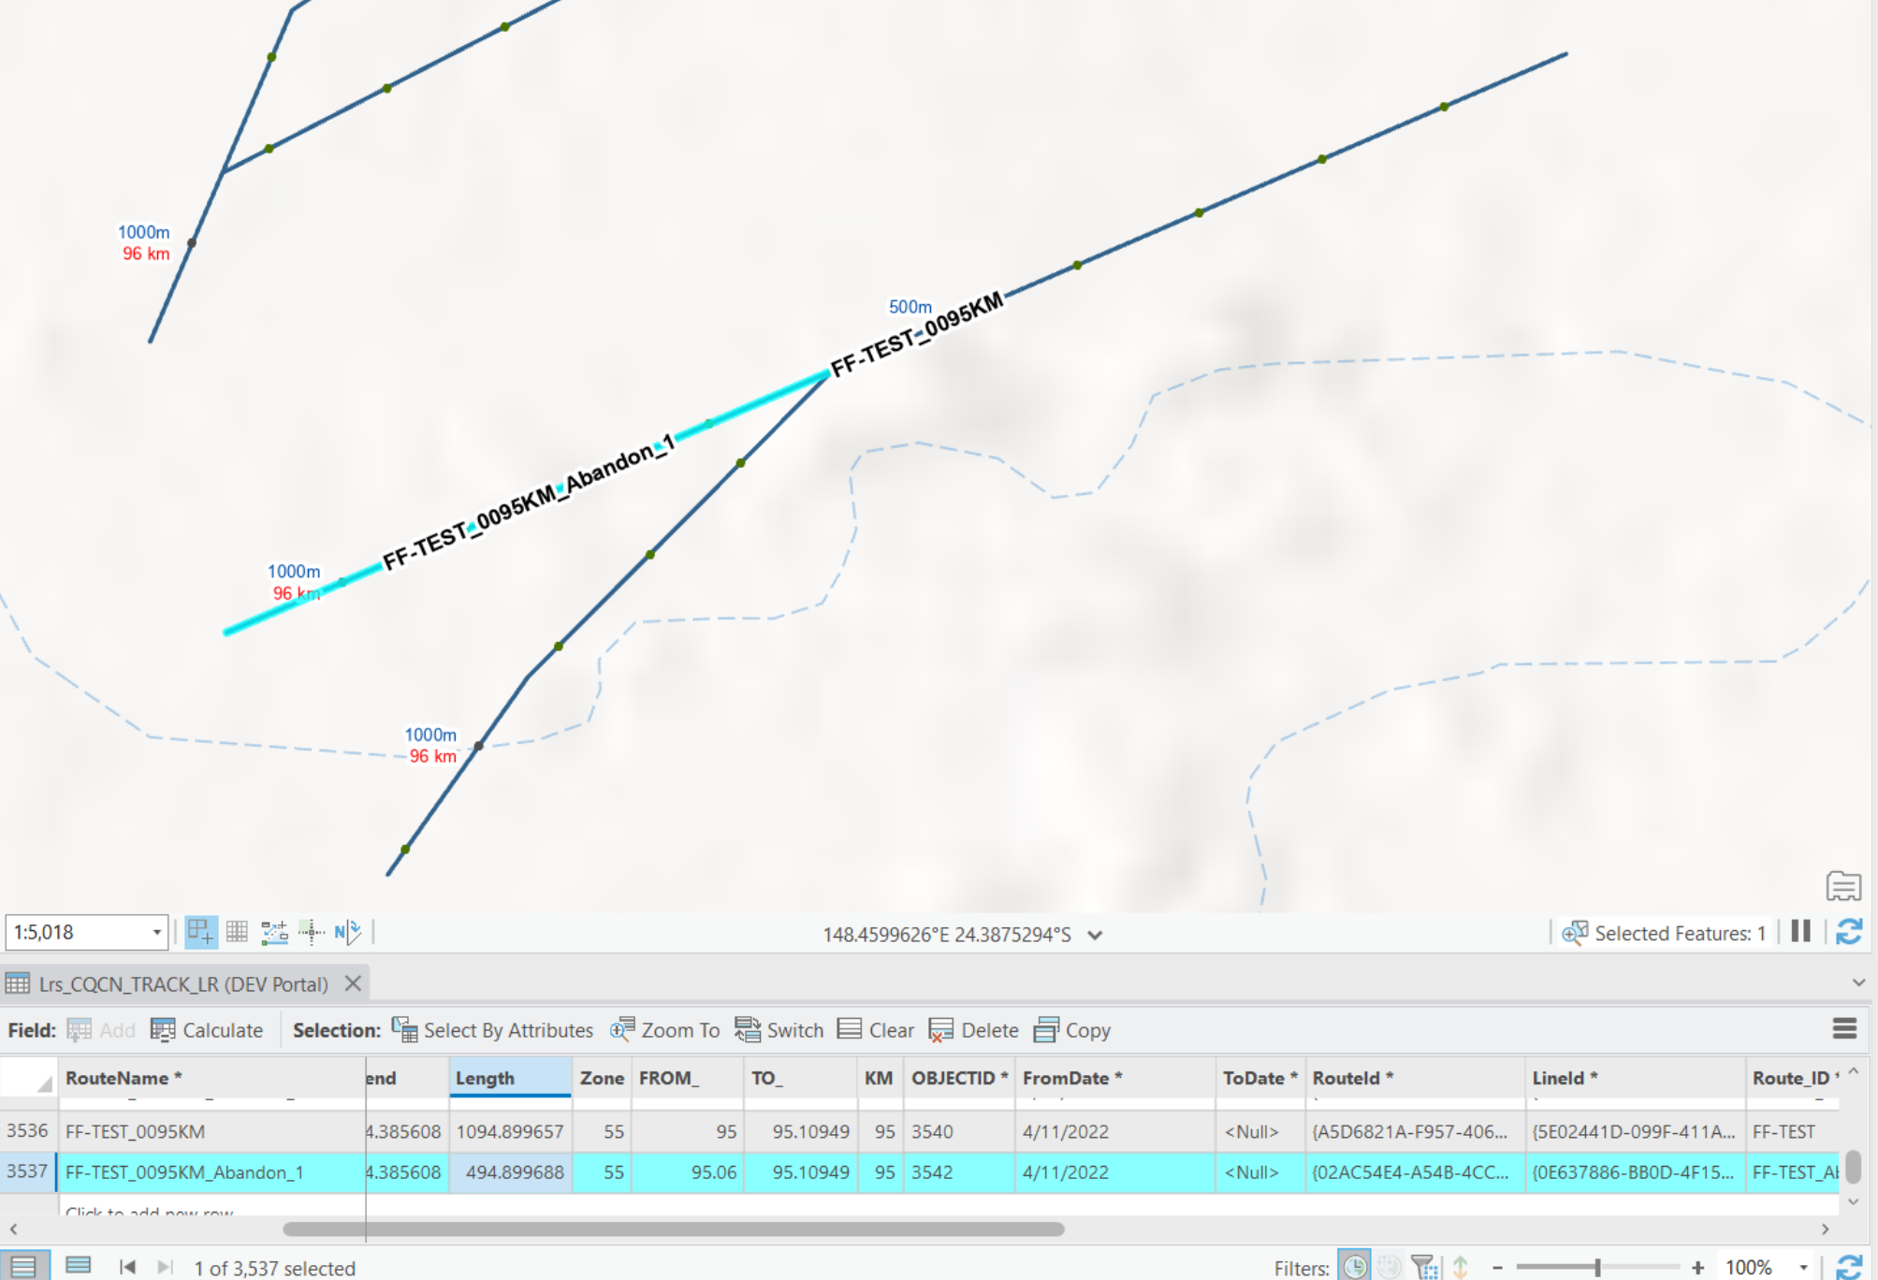
Task: Open the attribute table options menu
Action: [x=1844, y=1029]
